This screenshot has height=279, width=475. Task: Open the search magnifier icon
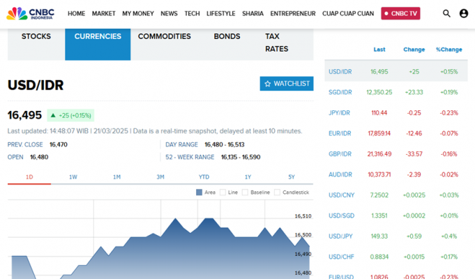(446, 13)
